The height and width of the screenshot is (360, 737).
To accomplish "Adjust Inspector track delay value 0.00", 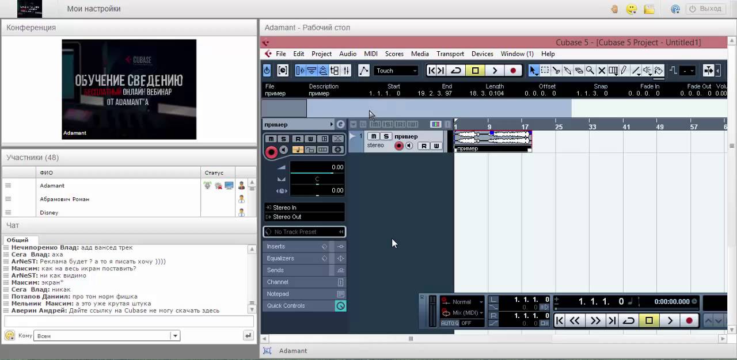I will pos(317,190).
